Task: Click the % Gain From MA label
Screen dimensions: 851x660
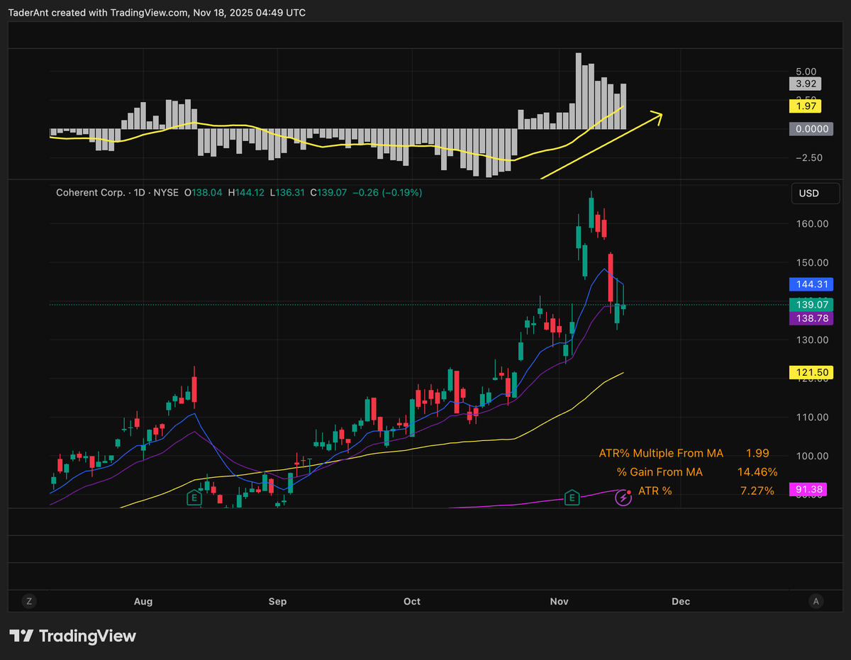Action: pos(660,472)
